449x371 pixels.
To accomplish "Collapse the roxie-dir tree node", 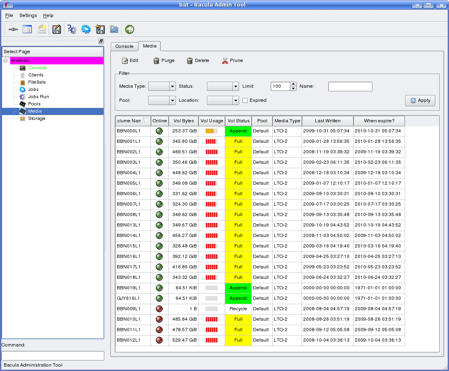I will pyautogui.click(x=5, y=60).
